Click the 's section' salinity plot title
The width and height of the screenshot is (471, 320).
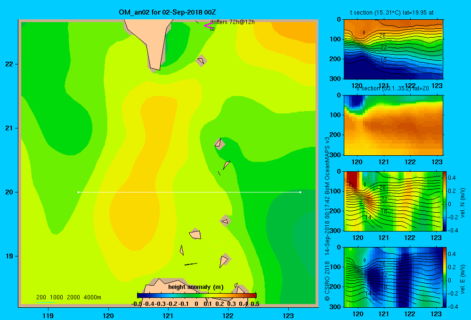393,88
